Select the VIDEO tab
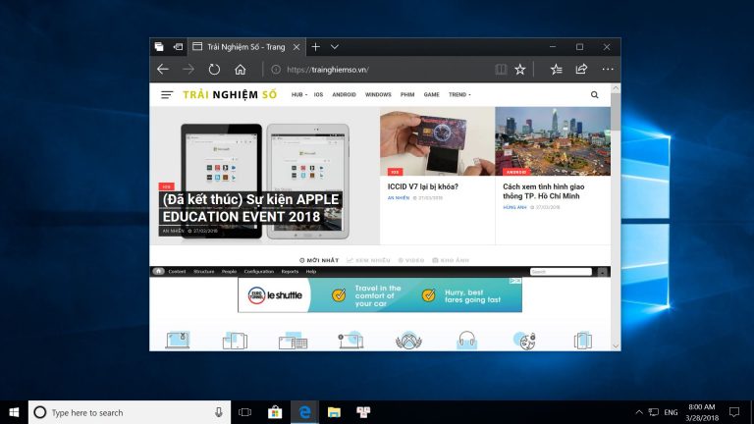Image resolution: width=754 pixels, height=424 pixels. [411, 260]
